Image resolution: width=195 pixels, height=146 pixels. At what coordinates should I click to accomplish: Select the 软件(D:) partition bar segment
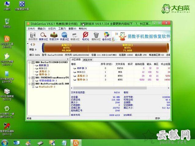point(127,48)
